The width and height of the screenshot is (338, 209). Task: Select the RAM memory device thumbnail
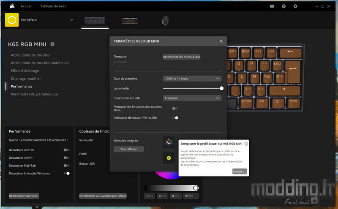[130, 21]
